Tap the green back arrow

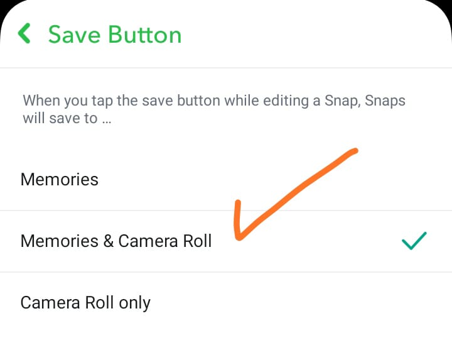(24, 33)
